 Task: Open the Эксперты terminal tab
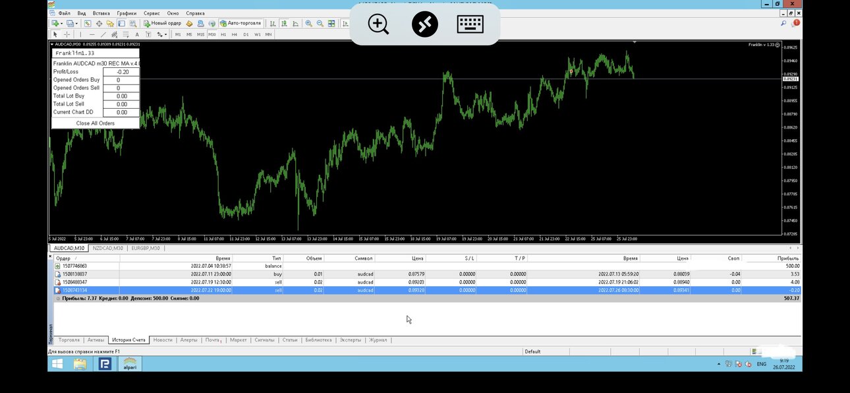(x=350, y=340)
